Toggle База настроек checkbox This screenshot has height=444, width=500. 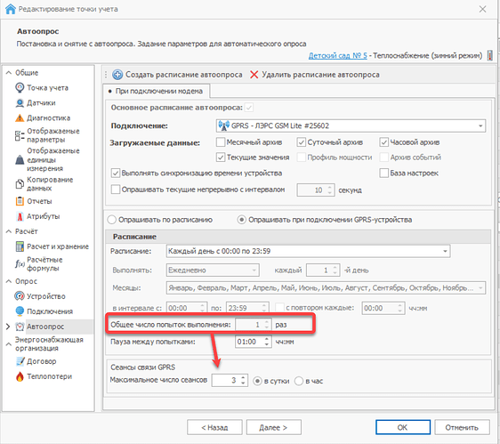pos(384,173)
